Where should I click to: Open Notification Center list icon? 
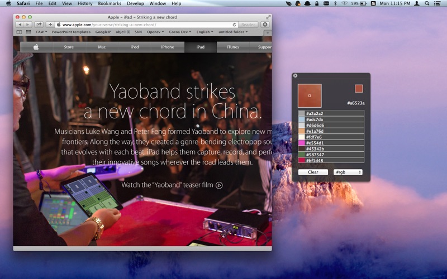[437, 3]
